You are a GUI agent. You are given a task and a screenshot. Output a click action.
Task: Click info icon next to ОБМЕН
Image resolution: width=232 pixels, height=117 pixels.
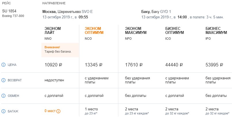click(x=3, y=96)
